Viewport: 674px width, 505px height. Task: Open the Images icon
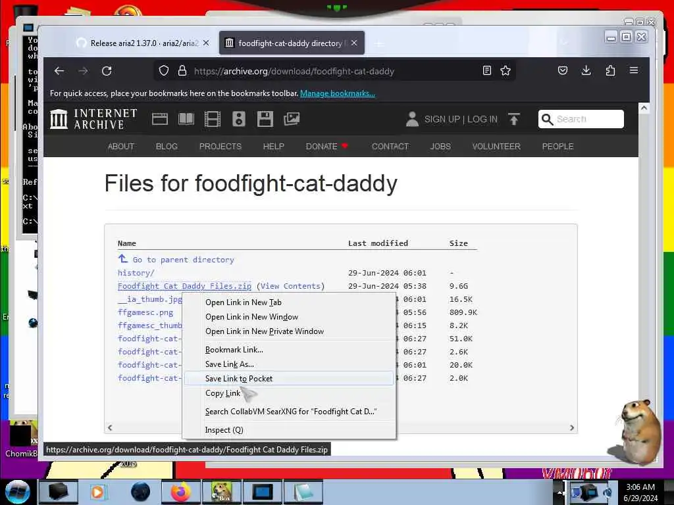pyautogui.click(x=292, y=119)
